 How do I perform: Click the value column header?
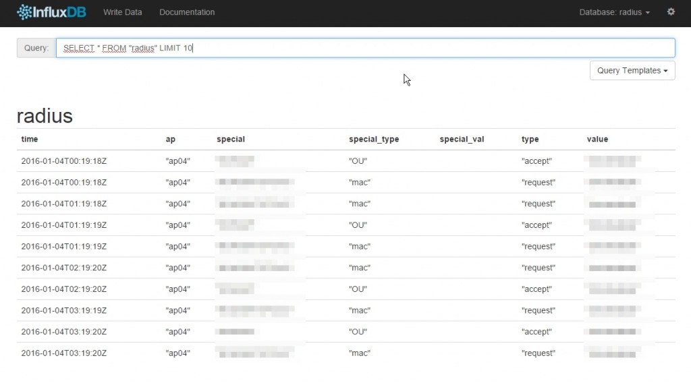(x=597, y=139)
